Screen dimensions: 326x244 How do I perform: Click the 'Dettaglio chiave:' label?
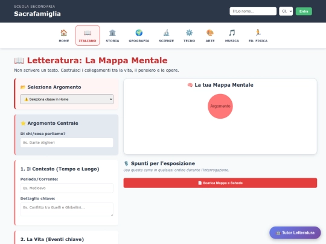coord(37,199)
